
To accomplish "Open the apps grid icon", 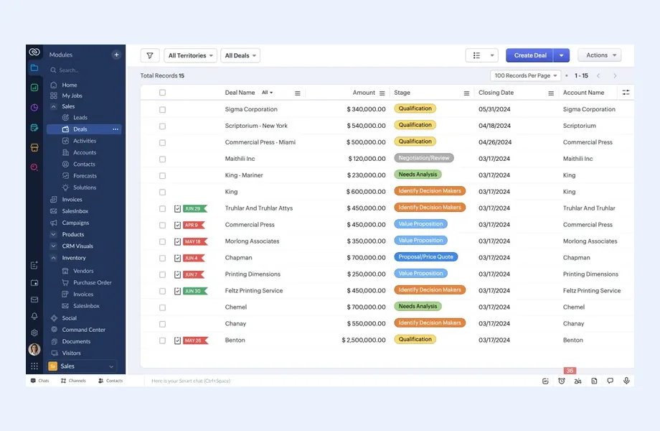I will [34, 366].
